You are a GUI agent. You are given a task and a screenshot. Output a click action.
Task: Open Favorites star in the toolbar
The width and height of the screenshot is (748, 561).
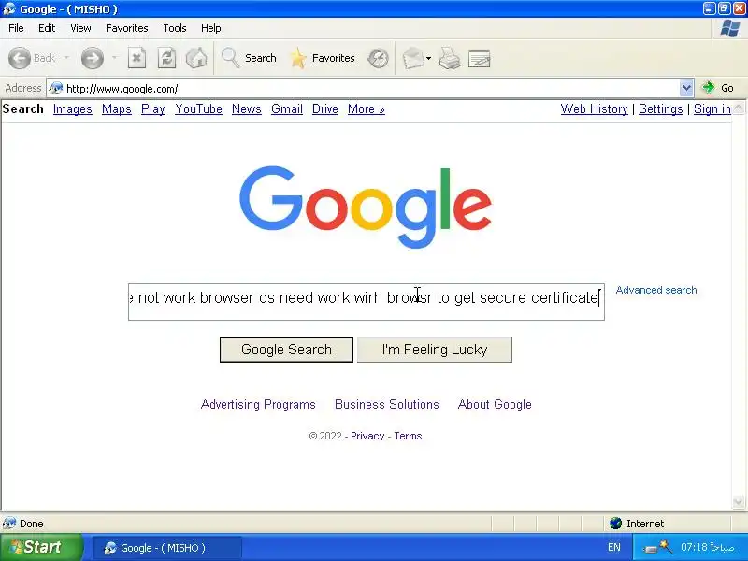coord(323,58)
